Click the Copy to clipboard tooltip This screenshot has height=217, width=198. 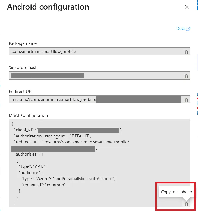[177, 192]
